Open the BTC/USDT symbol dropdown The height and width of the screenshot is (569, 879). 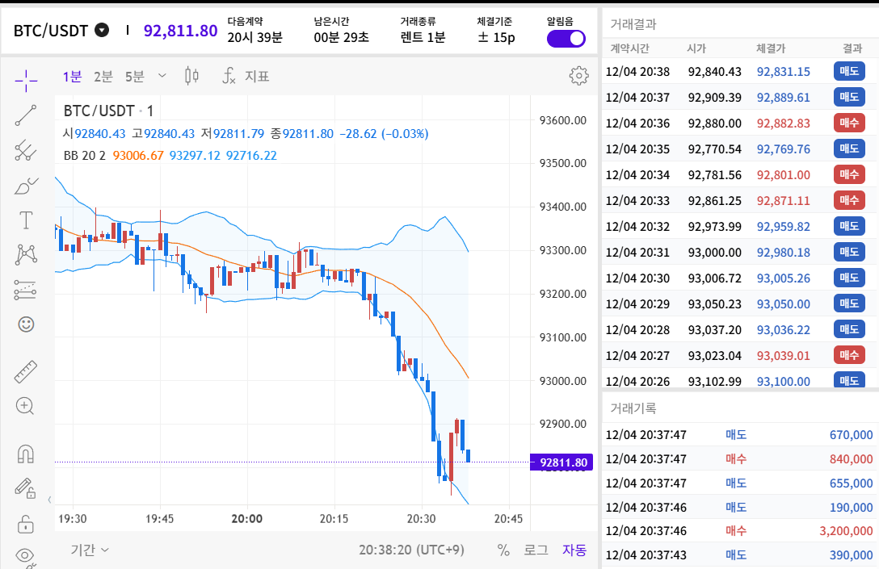tap(100, 31)
